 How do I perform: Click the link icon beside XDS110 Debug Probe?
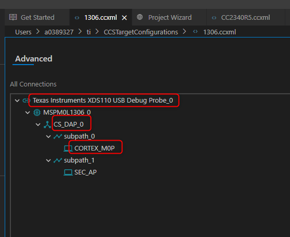pyautogui.click(x=26, y=101)
